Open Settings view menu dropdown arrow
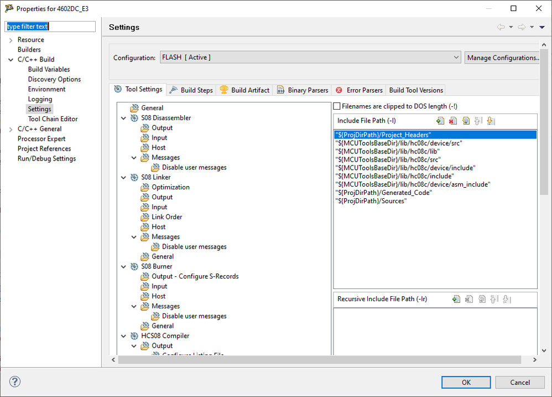This screenshot has height=397, width=552. [542, 27]
